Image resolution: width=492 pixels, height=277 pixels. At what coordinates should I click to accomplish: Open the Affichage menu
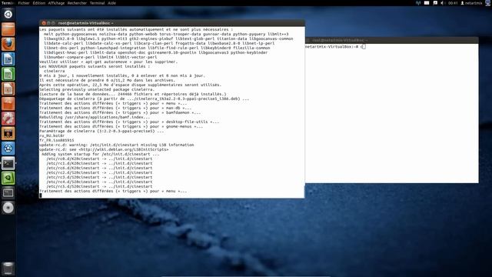tap(56, 3)
